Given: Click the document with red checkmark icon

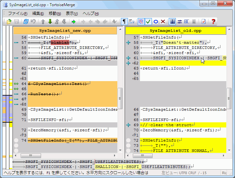Looking at the screenshot, I should click(x=204, y=22).
